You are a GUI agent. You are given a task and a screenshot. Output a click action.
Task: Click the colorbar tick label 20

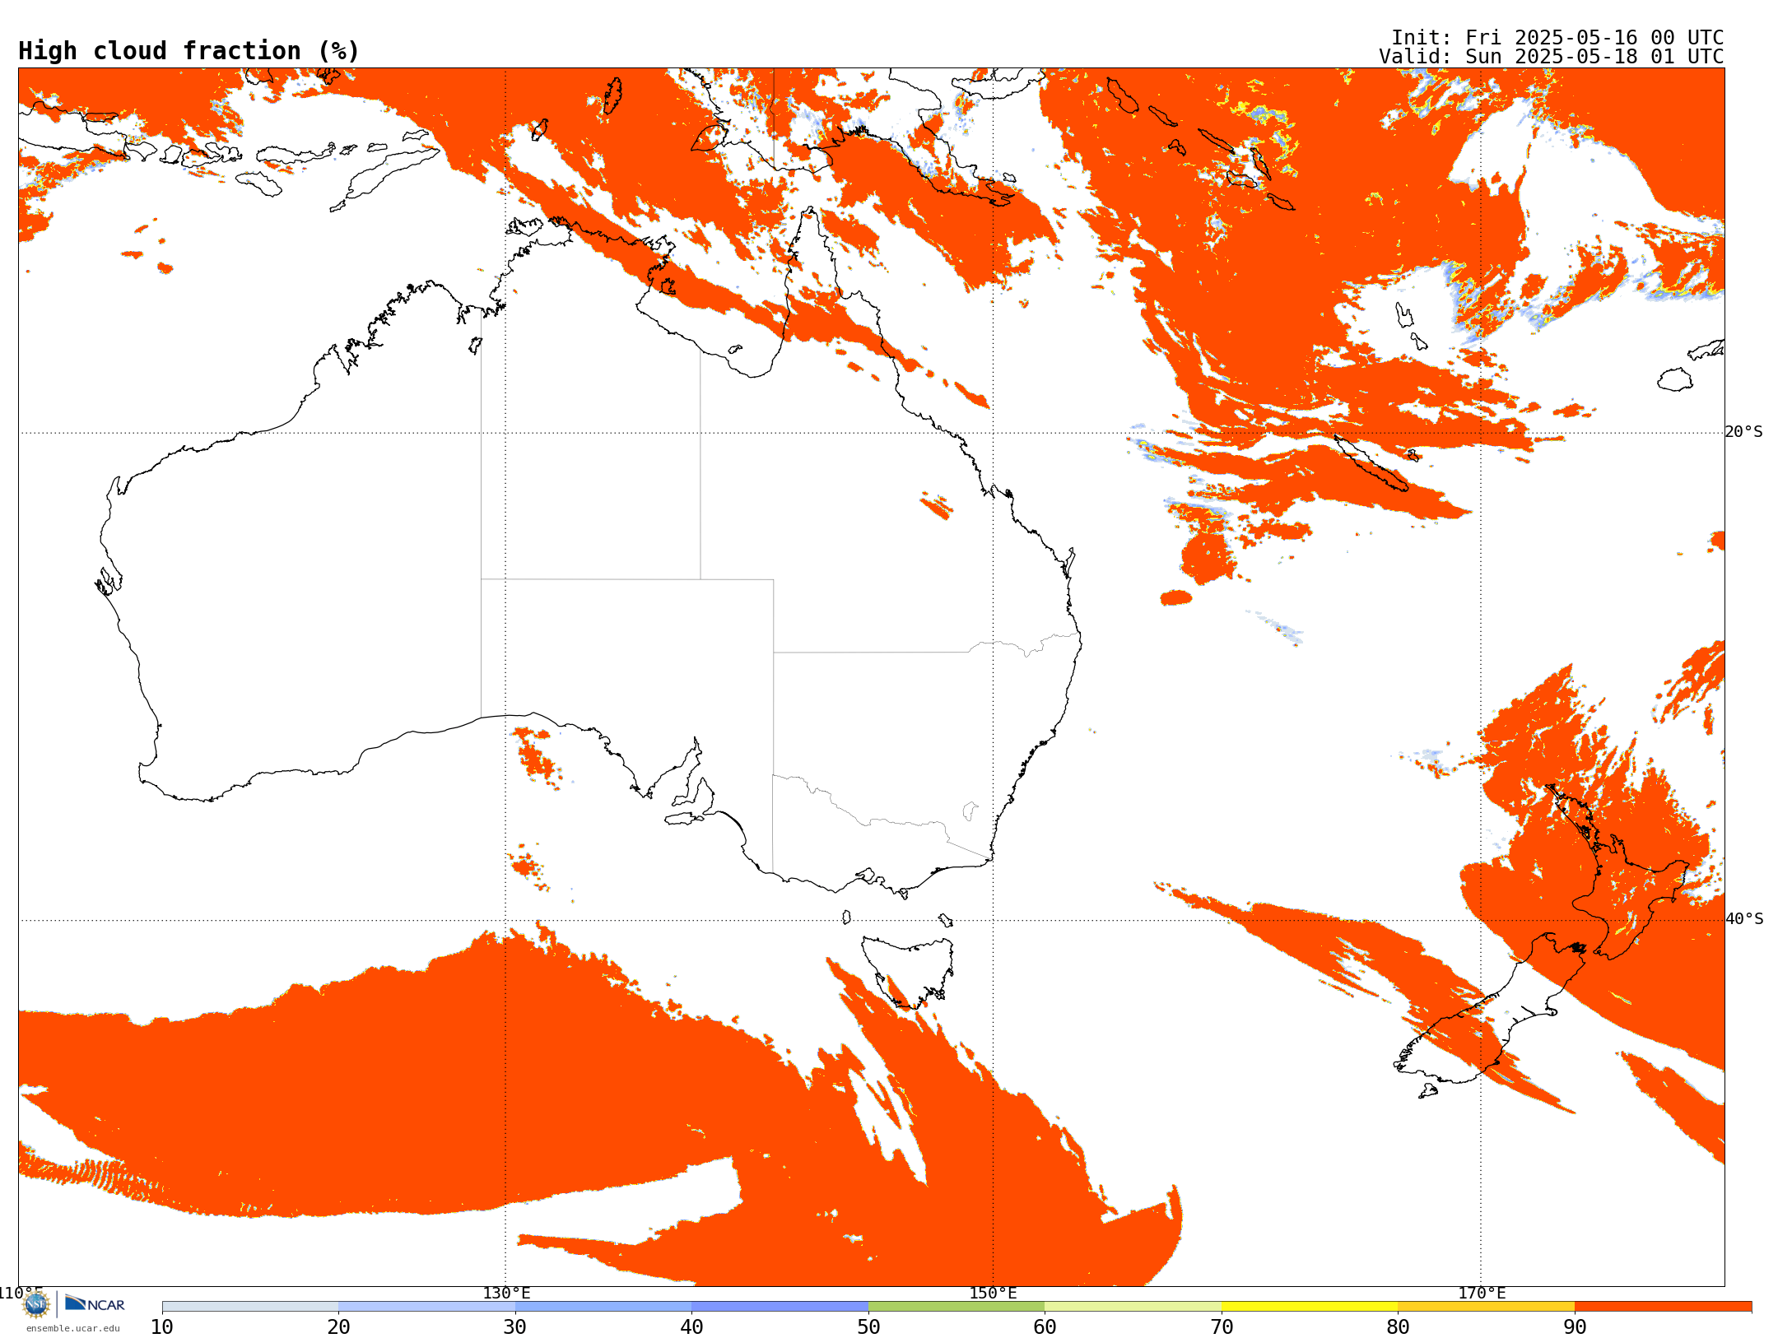point(338,1327)
